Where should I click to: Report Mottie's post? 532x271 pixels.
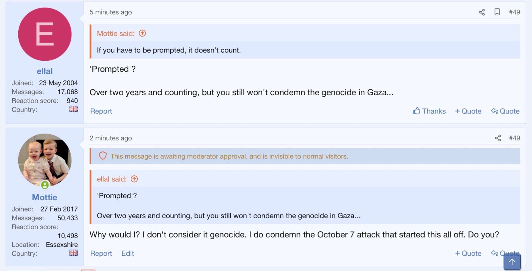[x=101, y=253]
